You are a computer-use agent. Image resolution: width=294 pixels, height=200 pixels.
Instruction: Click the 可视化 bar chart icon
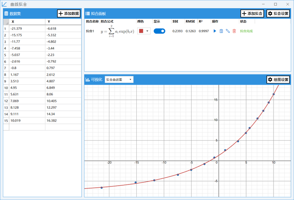tap(87, 80)
